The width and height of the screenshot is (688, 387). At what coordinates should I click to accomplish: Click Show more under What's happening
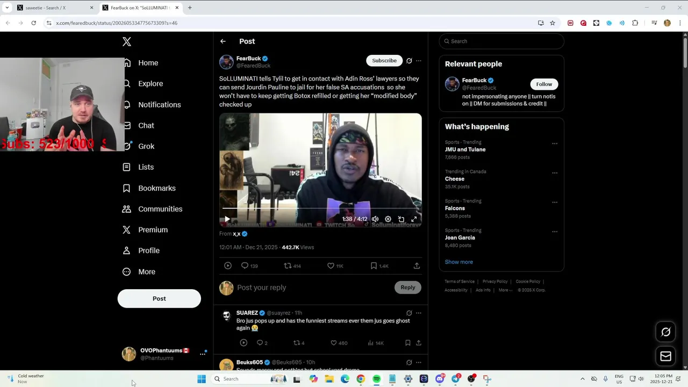point(458,262)
